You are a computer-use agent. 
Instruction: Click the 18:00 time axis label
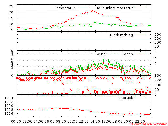tap(118, 122)
